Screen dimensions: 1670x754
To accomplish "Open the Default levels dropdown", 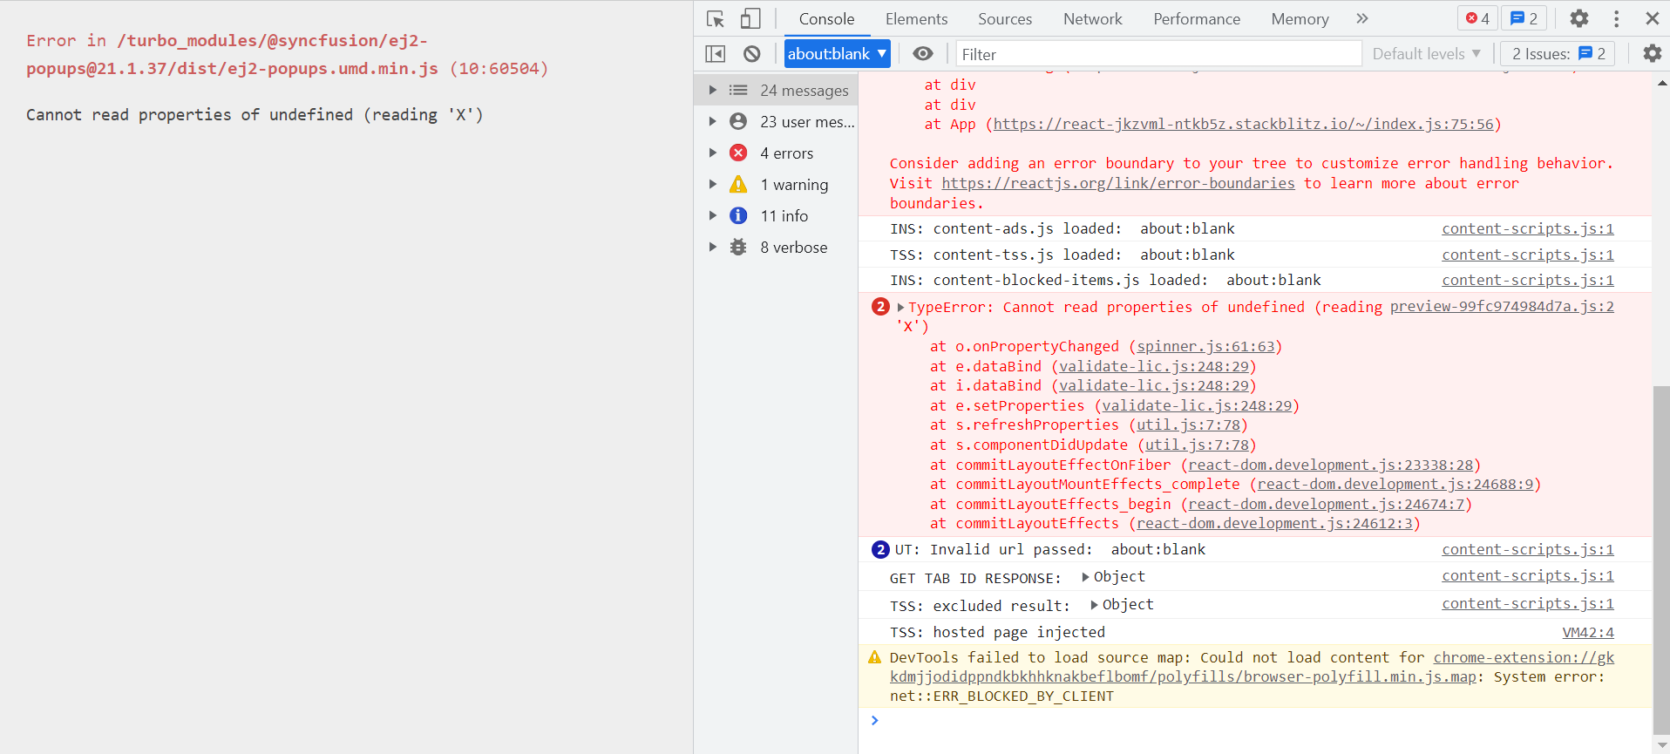I will click(x=1426, y=54).
